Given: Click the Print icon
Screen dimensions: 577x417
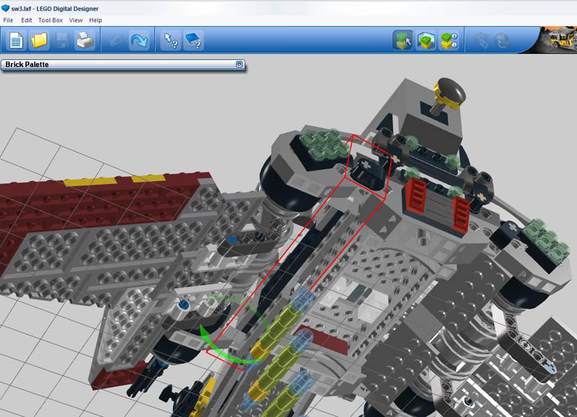Looking at the screenshot, I should point(84,40).
